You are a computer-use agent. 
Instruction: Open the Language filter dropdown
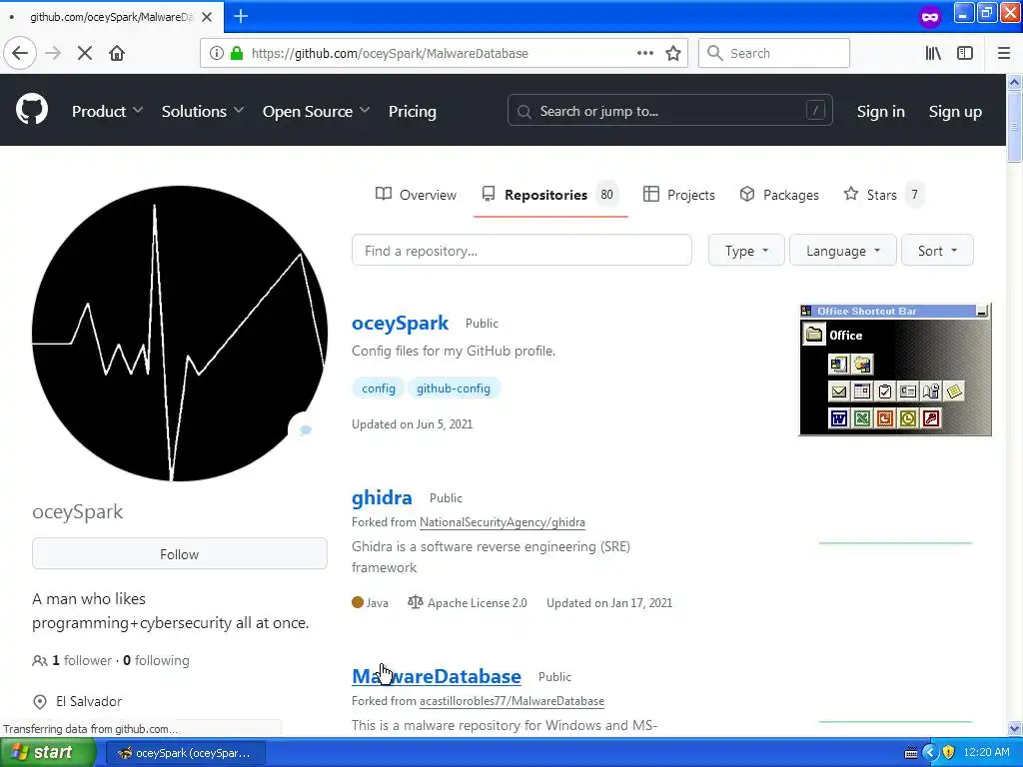(x=843, y=251)
